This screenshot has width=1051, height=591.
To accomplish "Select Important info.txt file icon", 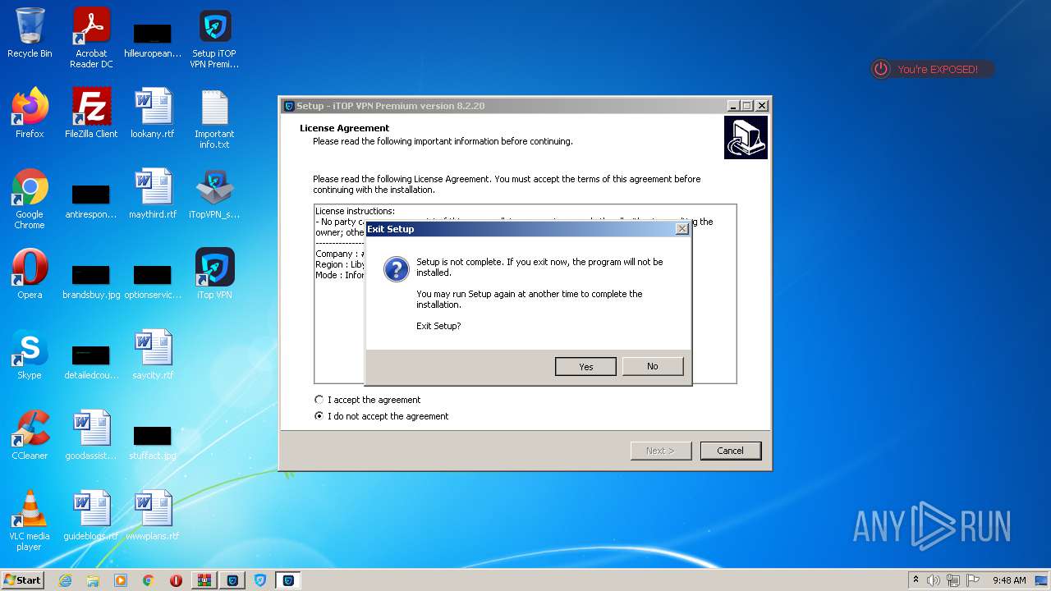I will pos(214,119).
